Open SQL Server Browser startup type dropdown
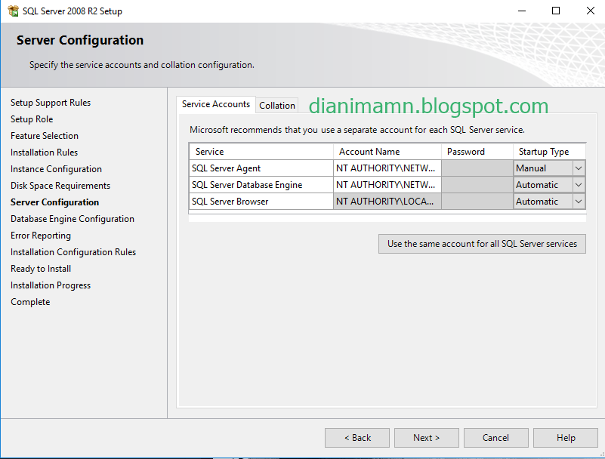Viewport: 605px width, 459px height. [577, 201]
